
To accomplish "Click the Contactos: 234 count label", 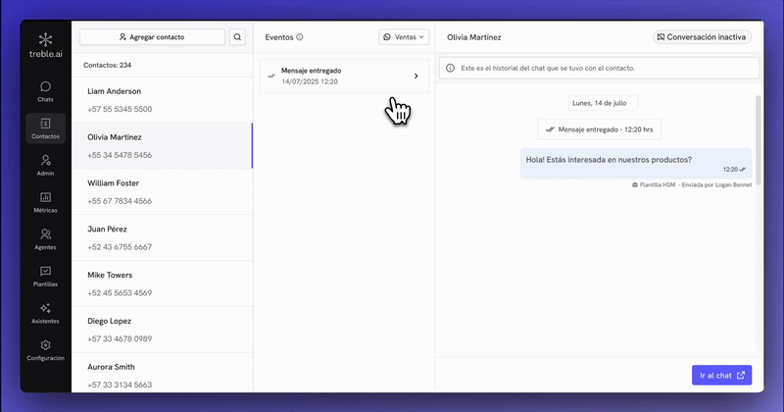I will pyautogui.click(x=108, y=65).
